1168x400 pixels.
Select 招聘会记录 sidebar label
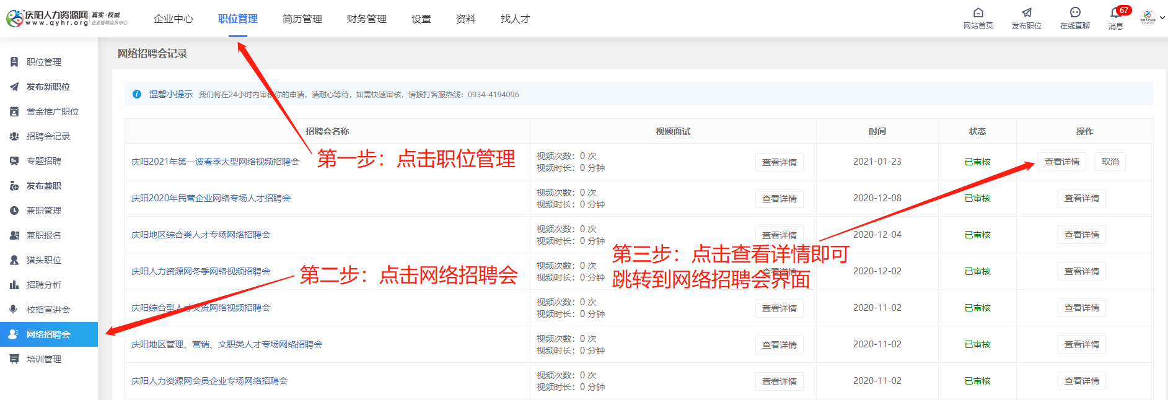coord(48,136)
